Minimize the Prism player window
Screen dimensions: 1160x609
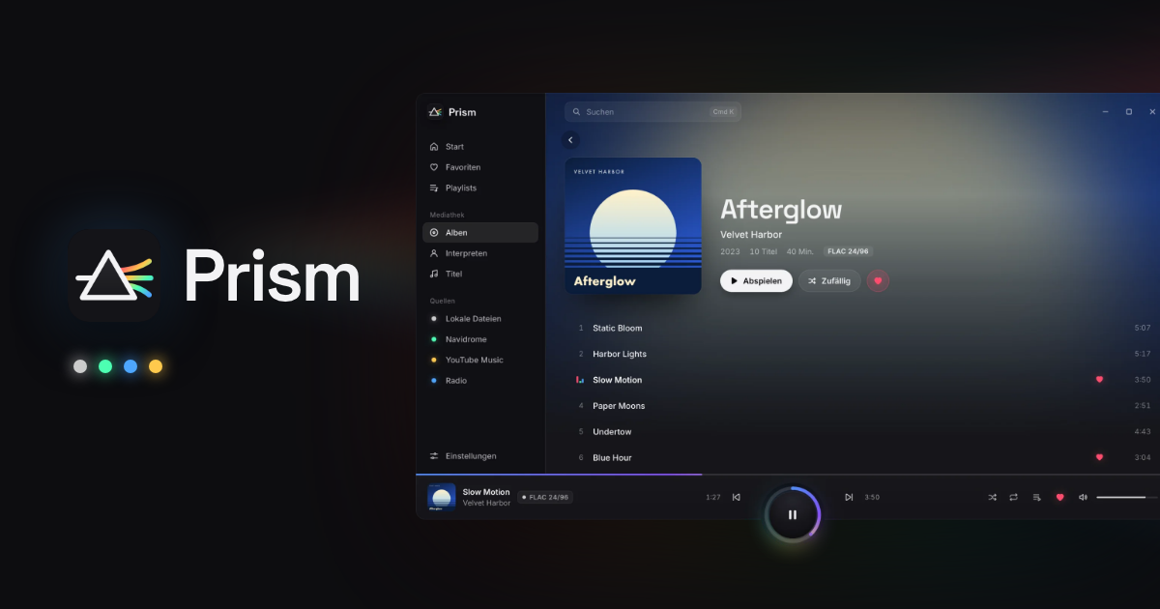1106,112
